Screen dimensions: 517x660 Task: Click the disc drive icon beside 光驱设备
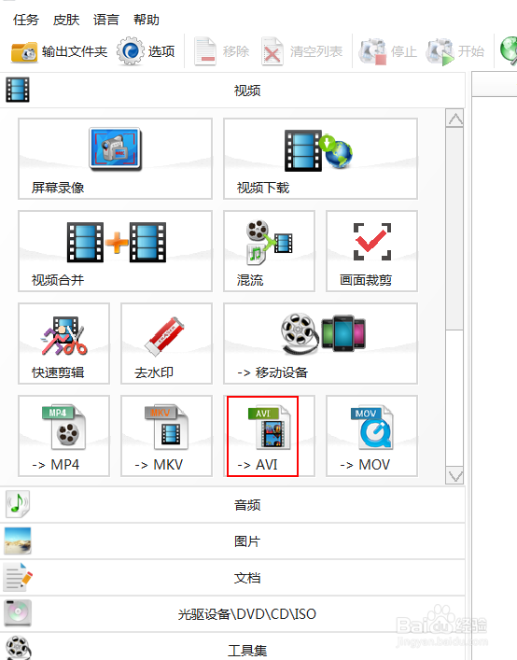pyautogui.click(x=18, y=612)
